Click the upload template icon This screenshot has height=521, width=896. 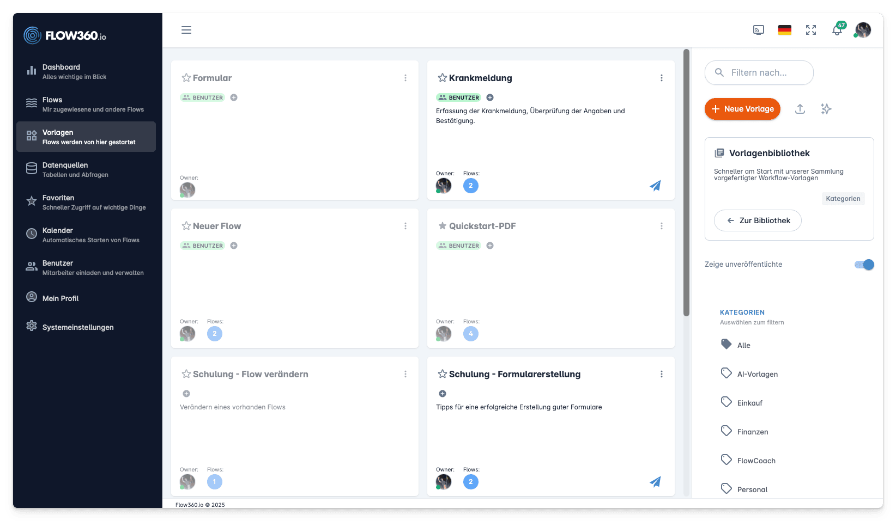[x=800, y=109]
